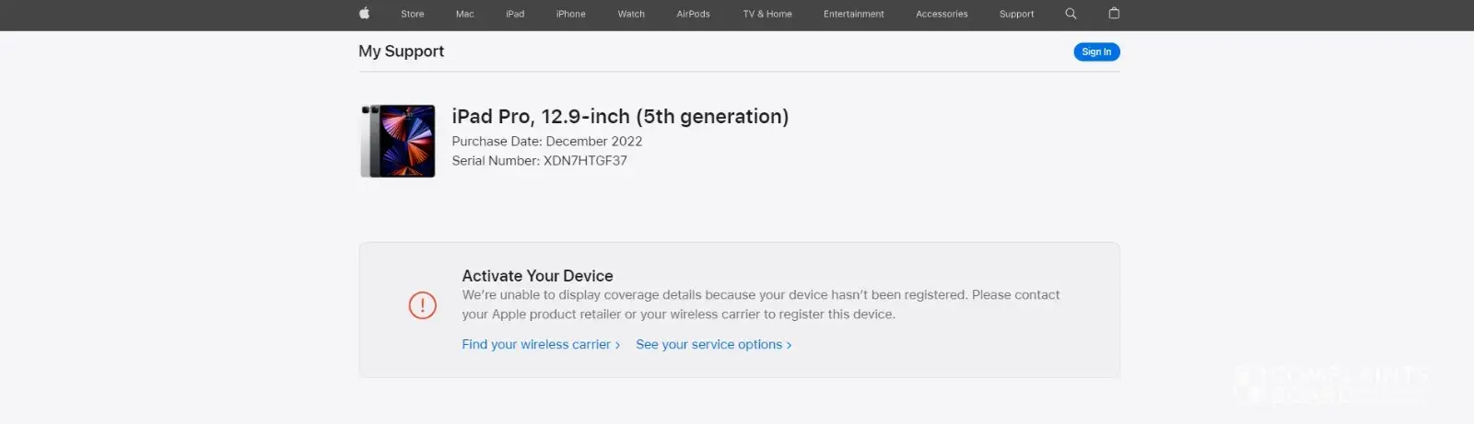Click the red alert exclamation icon

(x=422, y=305)
